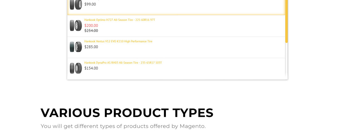Click the red $200.00 special price
Image resolution: width=343 pixels, height=134 pixels.
pos(91,25)
